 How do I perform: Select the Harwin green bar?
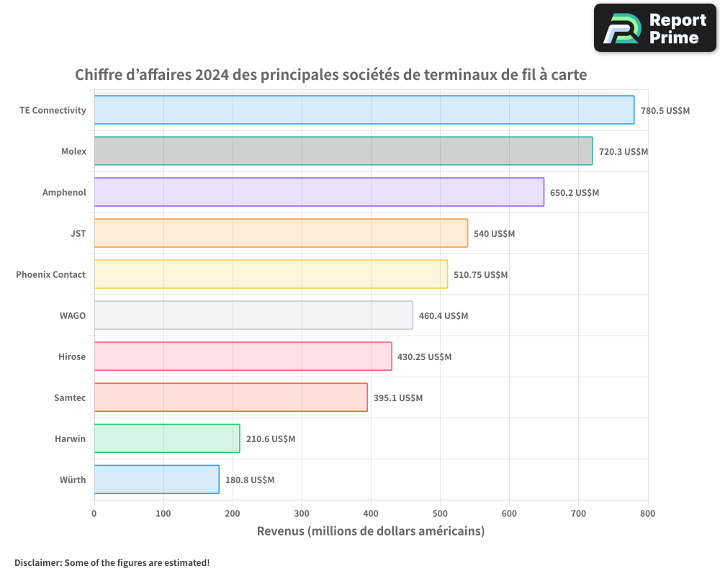(167, 438)
